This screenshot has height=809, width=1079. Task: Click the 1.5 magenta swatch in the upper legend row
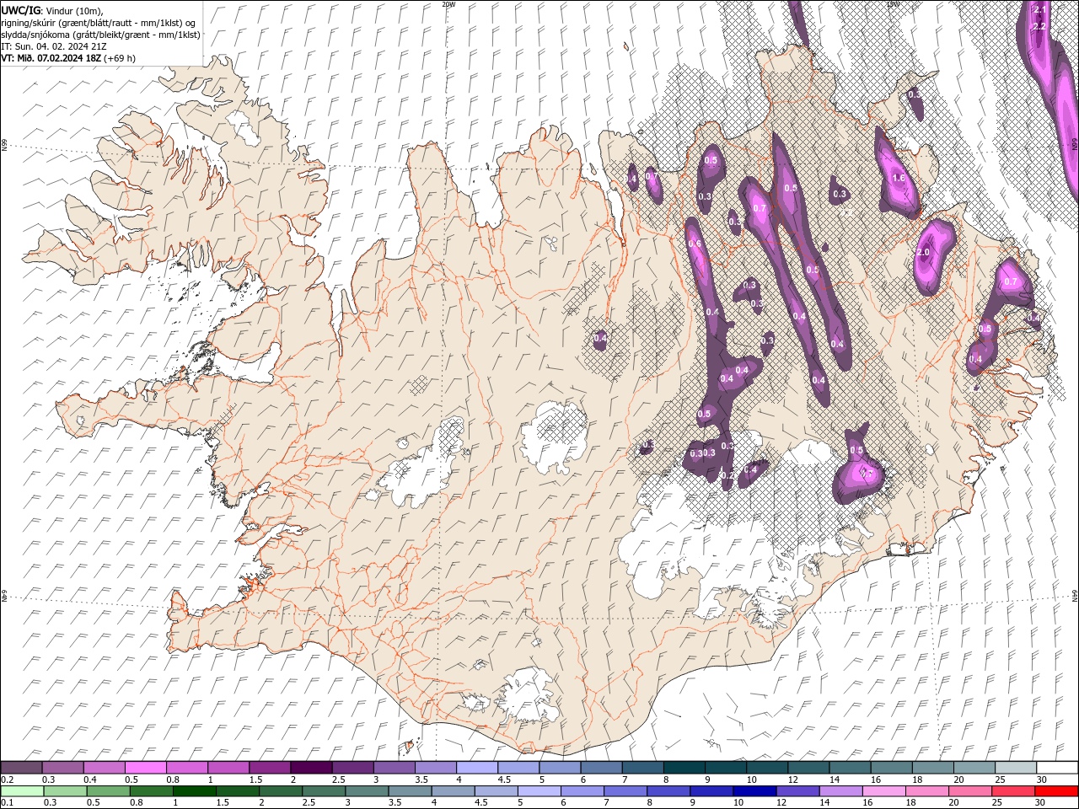(x=270, y=768)
